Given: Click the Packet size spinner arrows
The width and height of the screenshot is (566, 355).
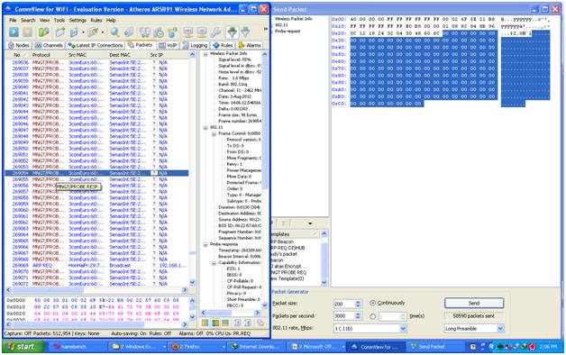Looking at the screenshot, I should click(358, 304).
